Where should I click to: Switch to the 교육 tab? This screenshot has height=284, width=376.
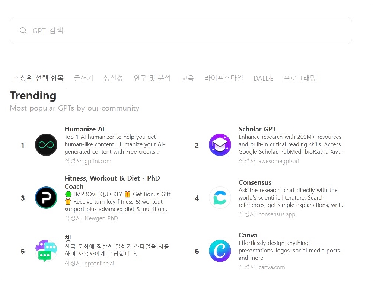point(187,78)
